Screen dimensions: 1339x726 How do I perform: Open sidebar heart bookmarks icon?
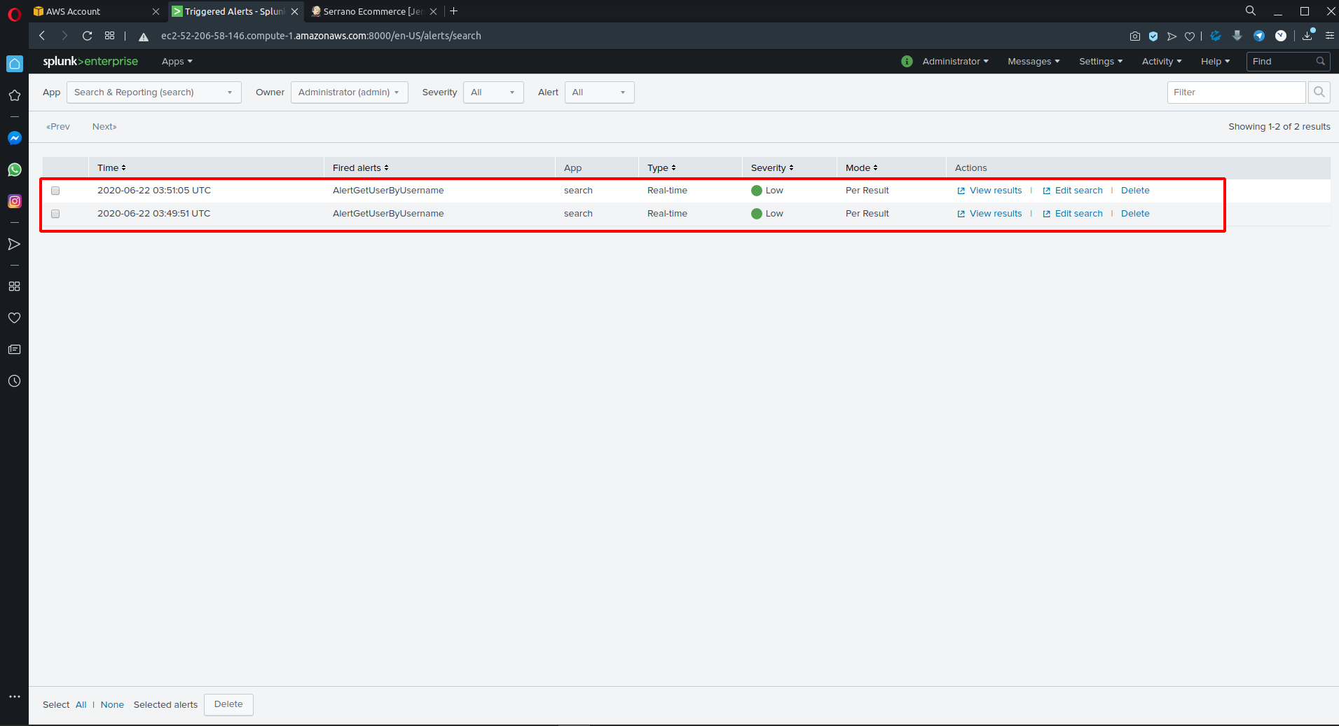point(15,318)
